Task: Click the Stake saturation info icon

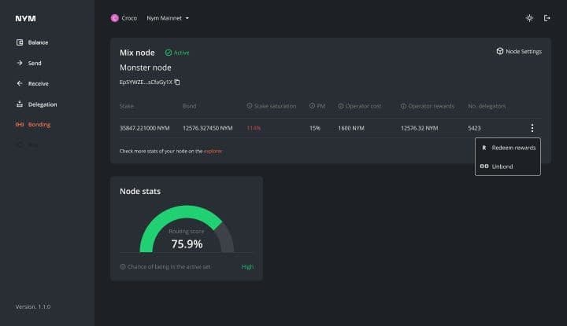Action: (250, 105)
